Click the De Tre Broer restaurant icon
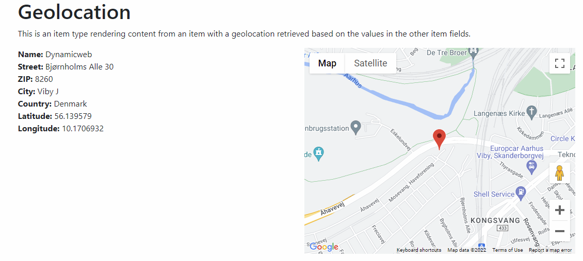Viewport: 583px width, 261px height. click(474, 52)
